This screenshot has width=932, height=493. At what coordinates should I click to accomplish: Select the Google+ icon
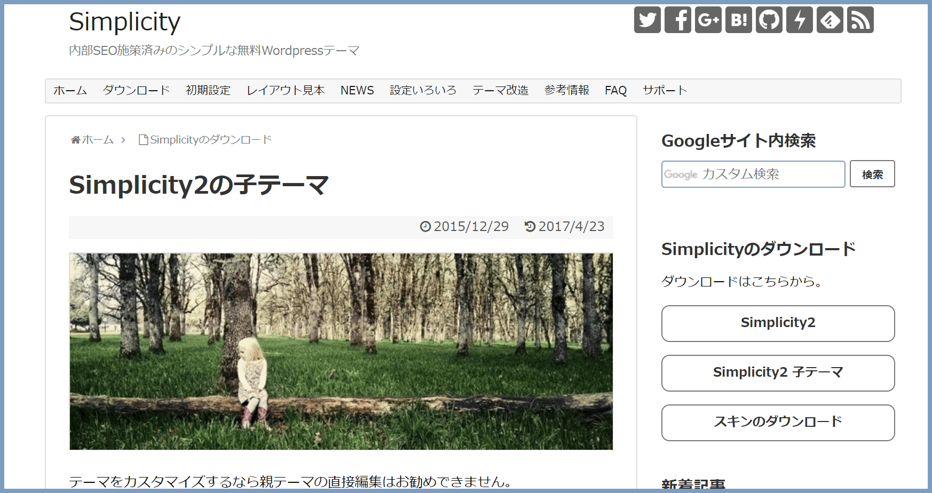click(x=708, y=20)
